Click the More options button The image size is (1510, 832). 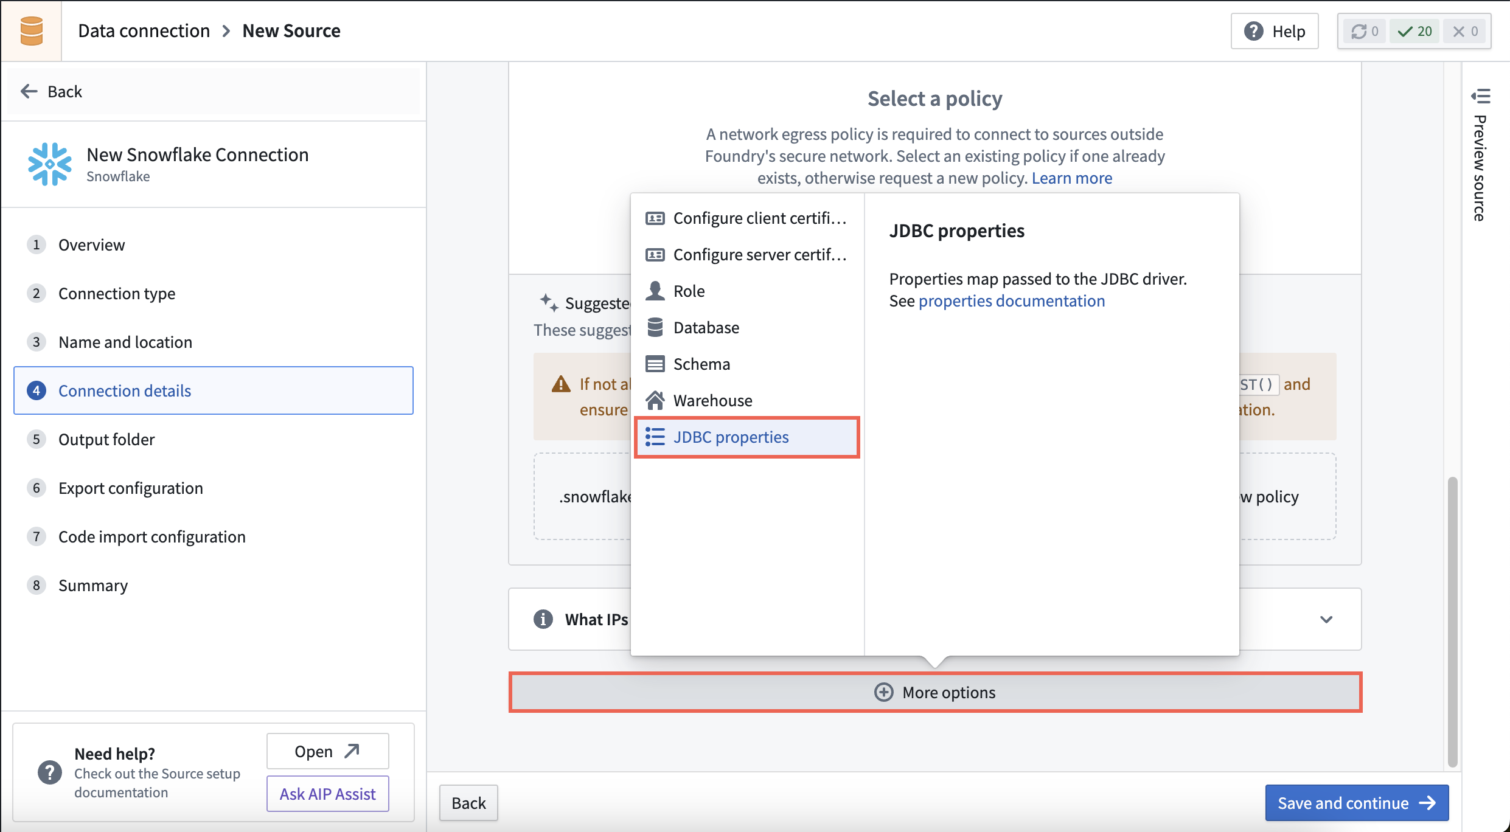(x=935, y=692)
